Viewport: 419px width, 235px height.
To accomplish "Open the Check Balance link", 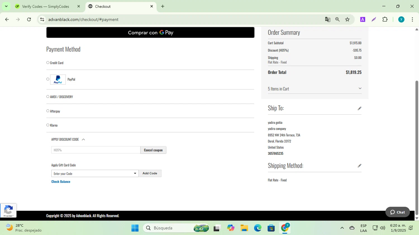I will (x=61, y=181).
